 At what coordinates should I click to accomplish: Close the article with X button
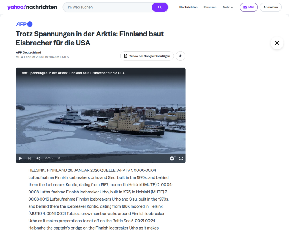tap(277, 43)
